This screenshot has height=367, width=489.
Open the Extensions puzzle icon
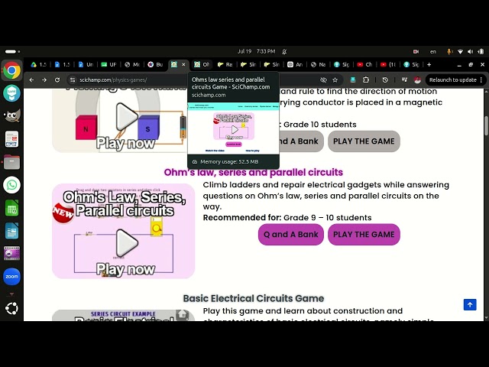366,80
